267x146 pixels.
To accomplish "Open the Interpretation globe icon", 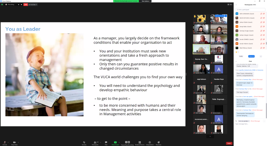I will coord(150,142).
